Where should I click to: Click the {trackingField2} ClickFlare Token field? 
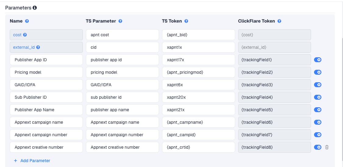pyautogui.click(x=274, y=72)
